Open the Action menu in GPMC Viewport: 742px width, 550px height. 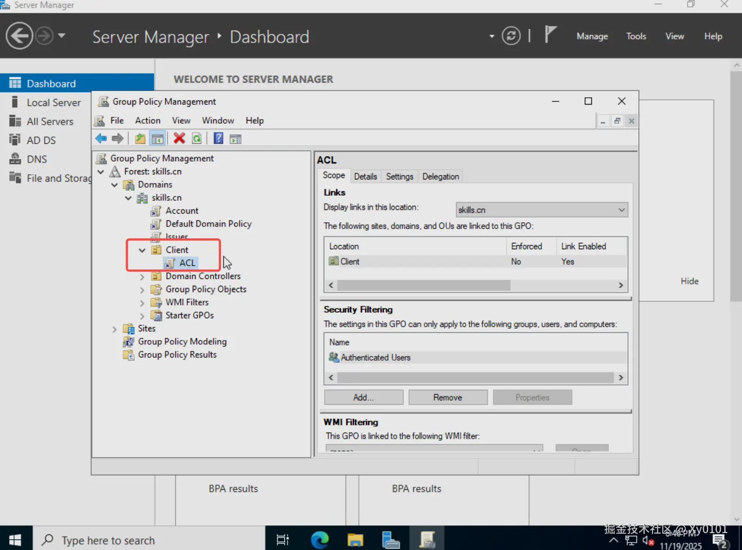[x=147, y=120]
